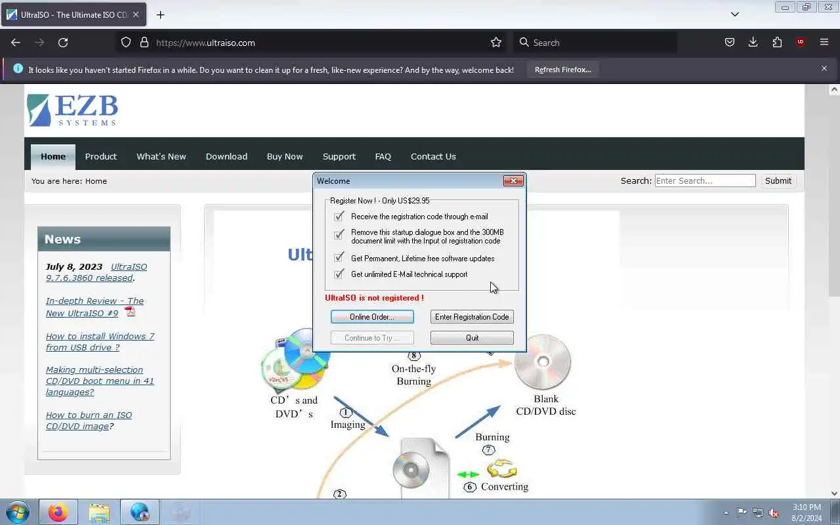
Task: Toggle 'Get unlimited E-Mail technical support' checkbox
Action: click(339, 274)
